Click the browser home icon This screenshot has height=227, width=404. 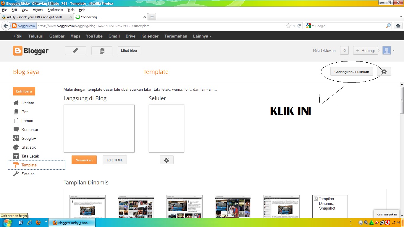(x=398, y=26)
